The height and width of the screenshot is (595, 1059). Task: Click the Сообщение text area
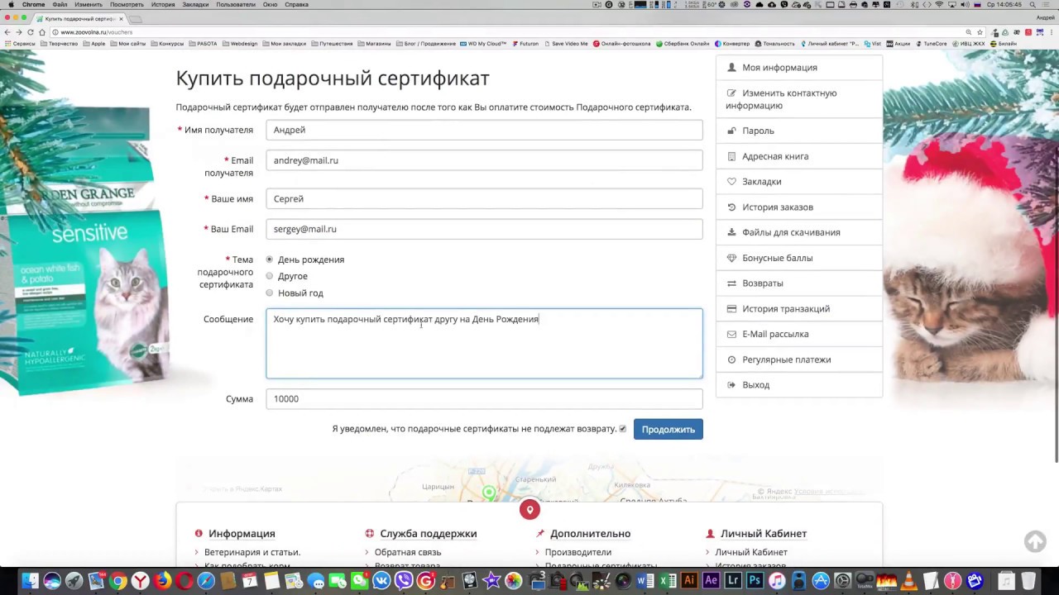coord(484,344)
